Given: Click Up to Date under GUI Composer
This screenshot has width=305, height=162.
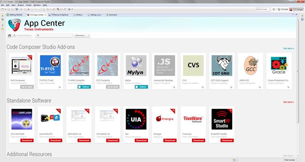Looking at the screenshot, I should pos(27,87).
